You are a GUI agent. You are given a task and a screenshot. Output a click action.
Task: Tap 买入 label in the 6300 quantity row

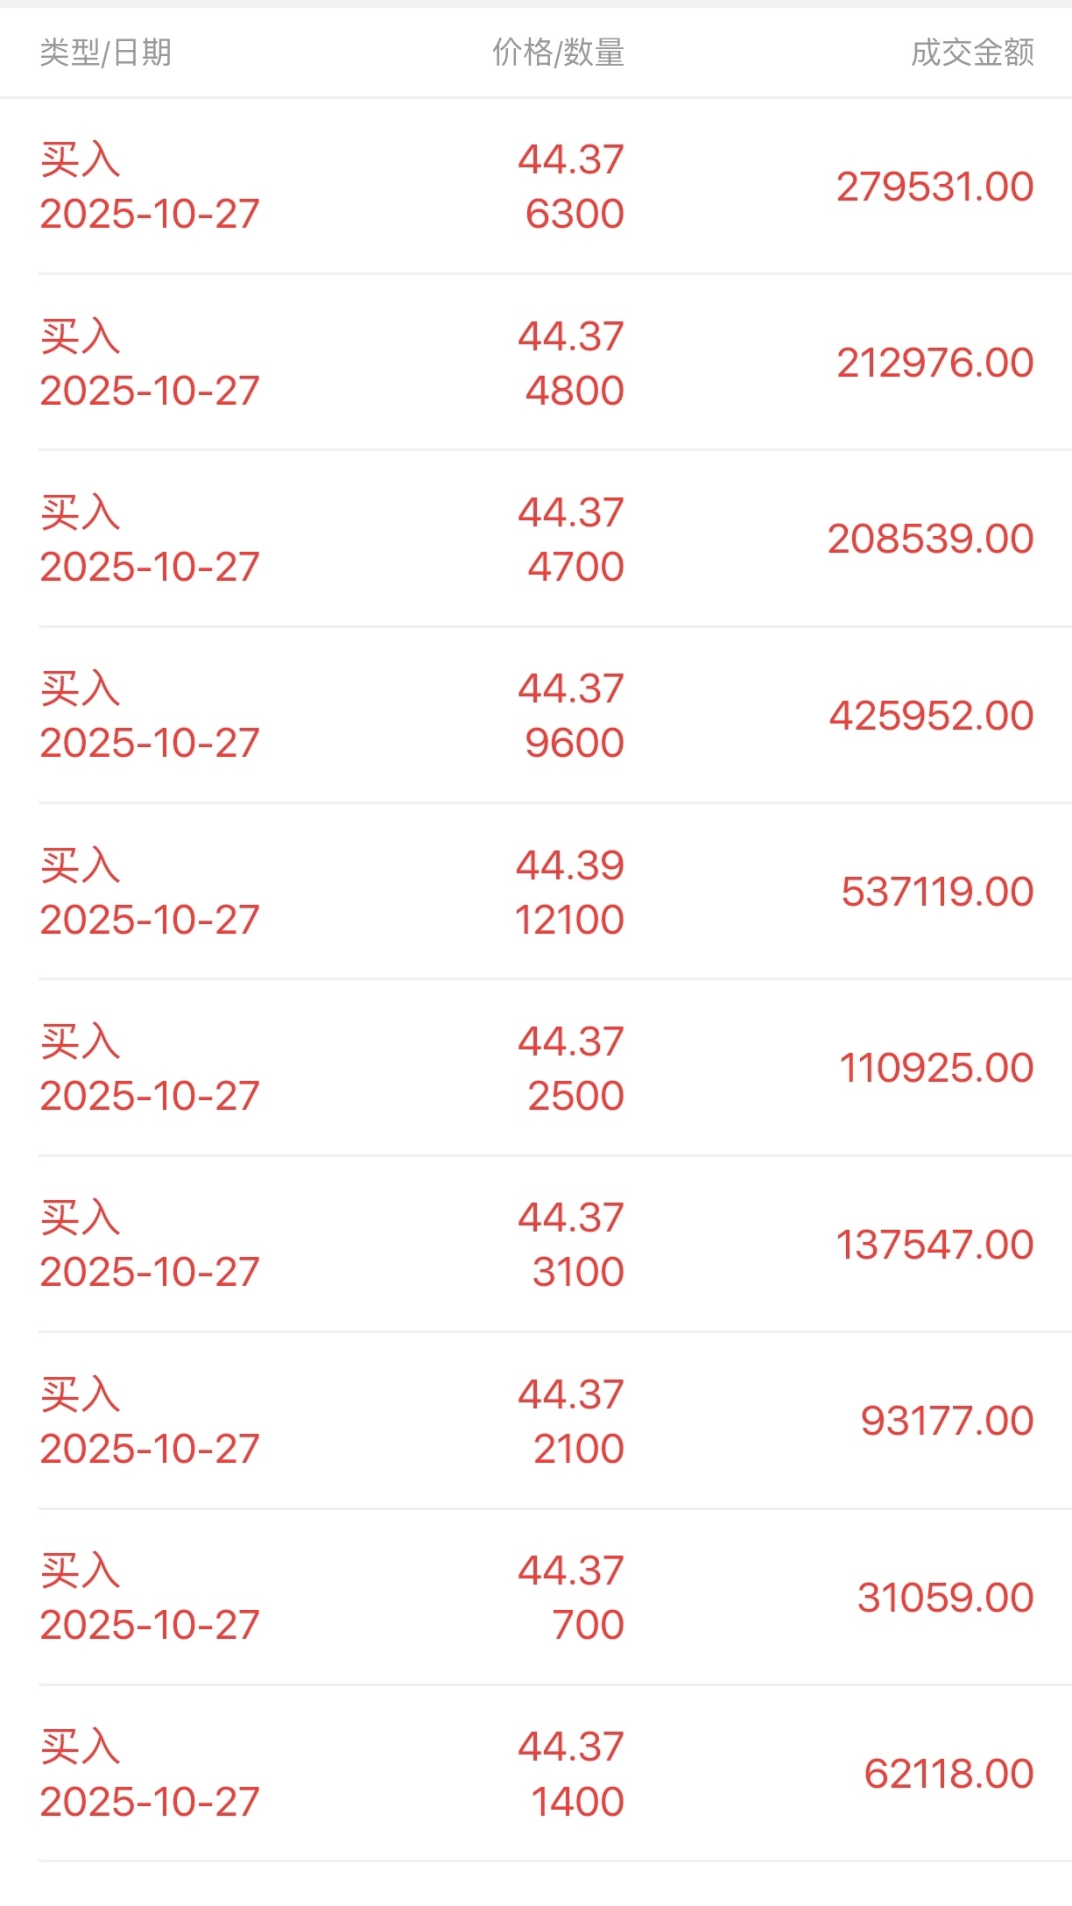tap(80, 160)
